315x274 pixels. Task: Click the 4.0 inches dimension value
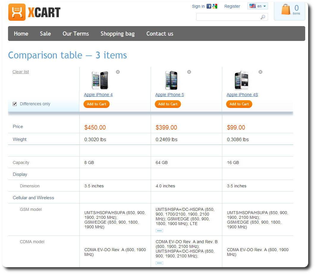tap(165, 186)
